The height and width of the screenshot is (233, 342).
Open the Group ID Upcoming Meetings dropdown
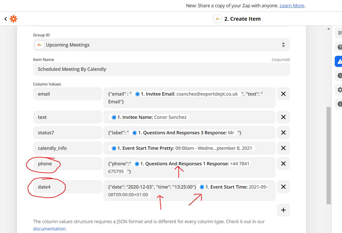tap(161, 45)
